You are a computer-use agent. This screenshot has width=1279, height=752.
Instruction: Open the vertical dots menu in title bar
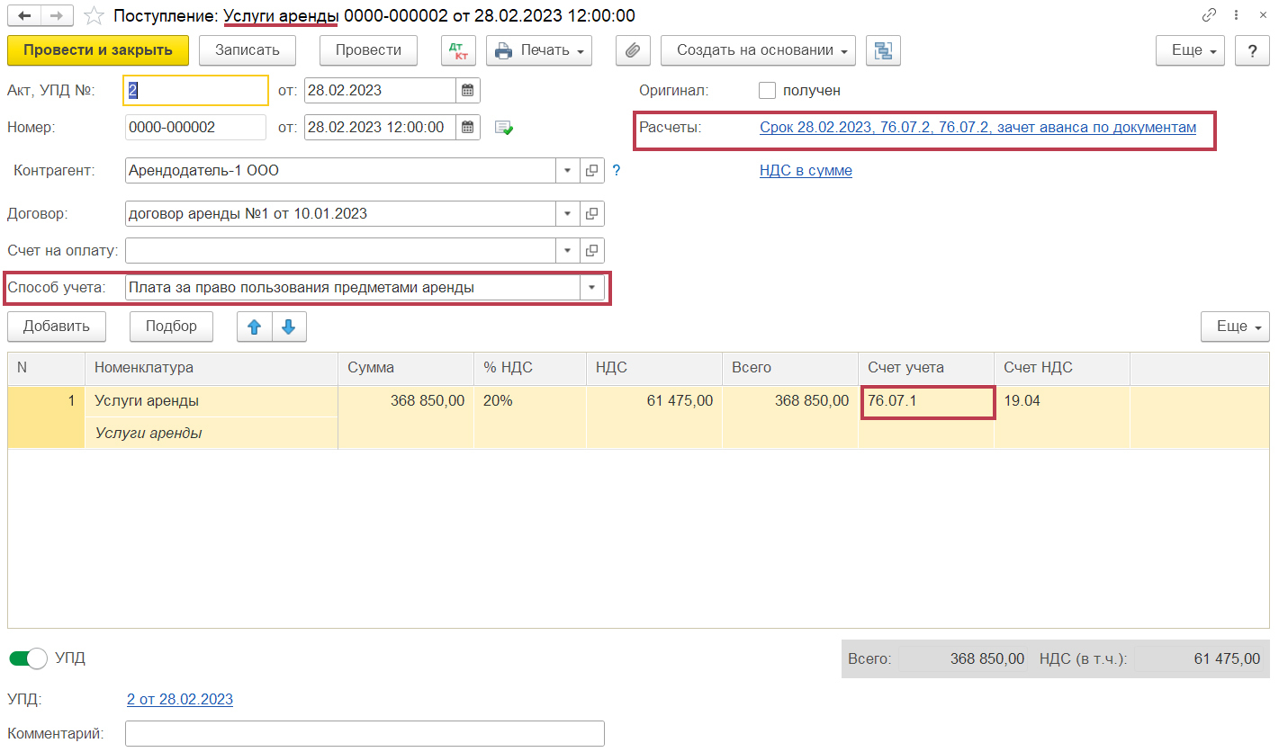1236,15
